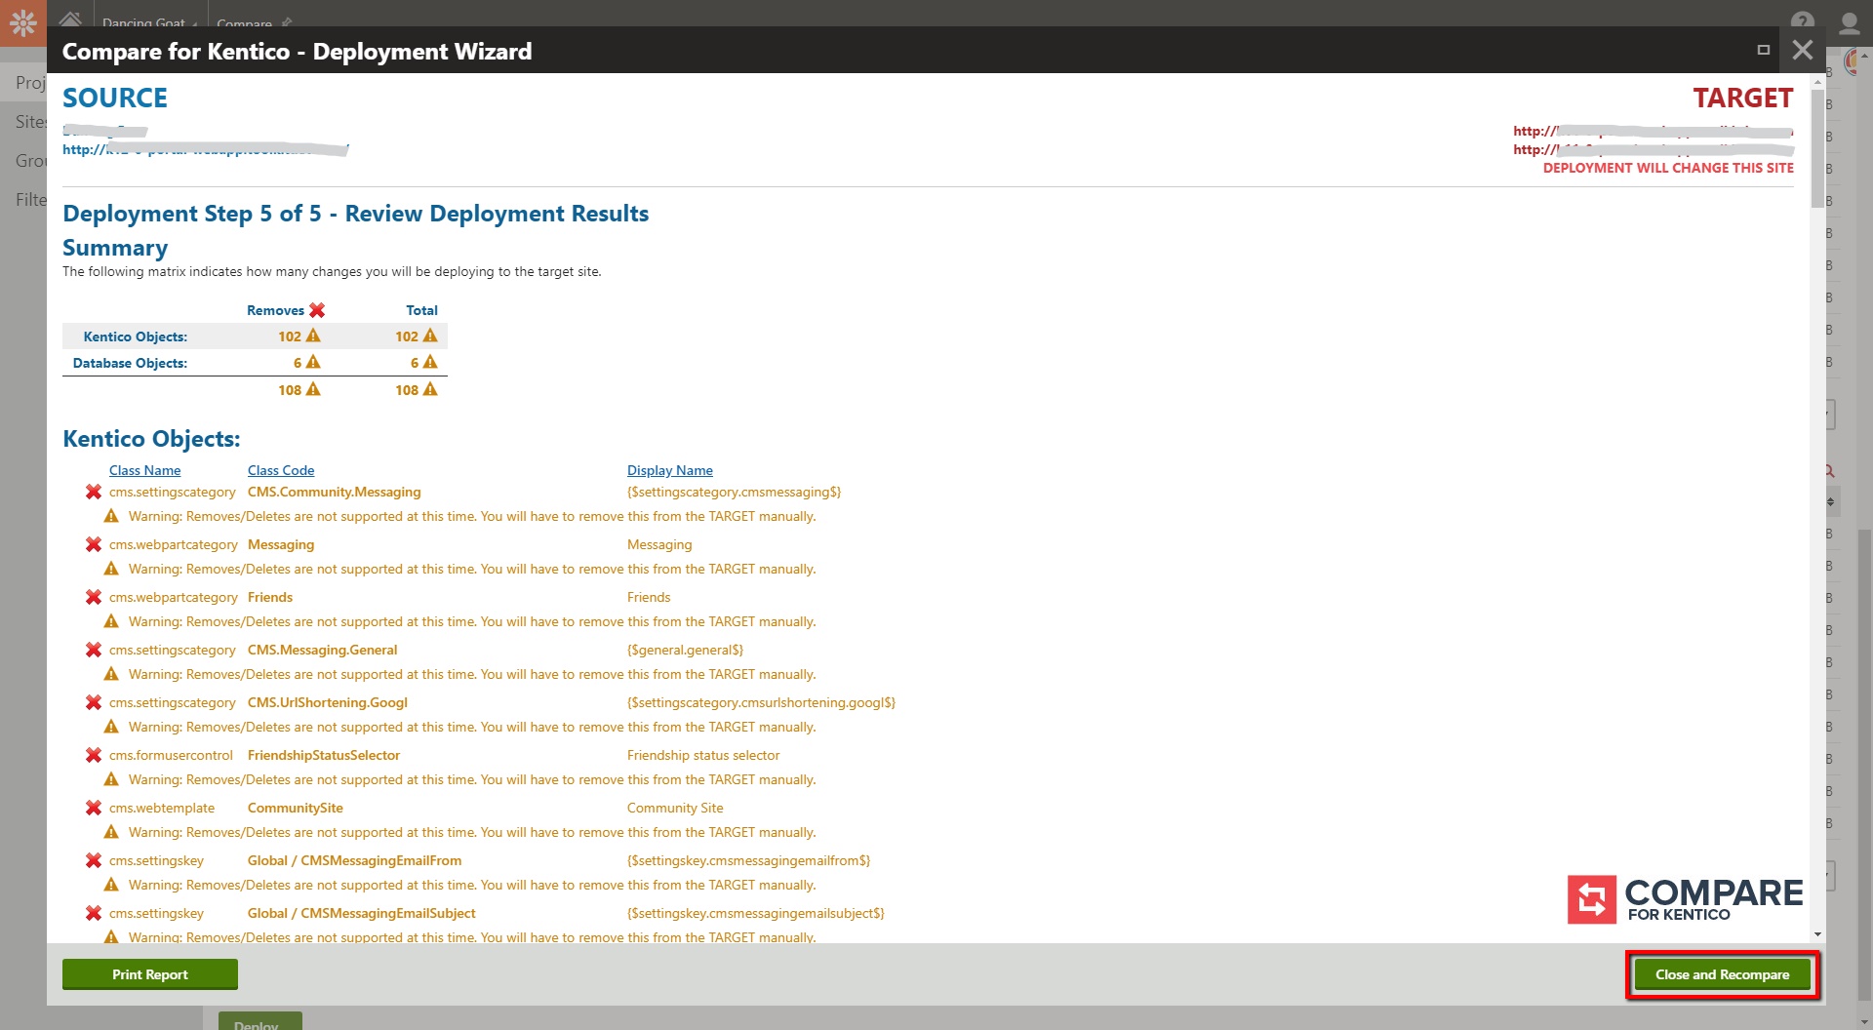Click the dialog vertical scrollbar thumb

(1817, 148)
